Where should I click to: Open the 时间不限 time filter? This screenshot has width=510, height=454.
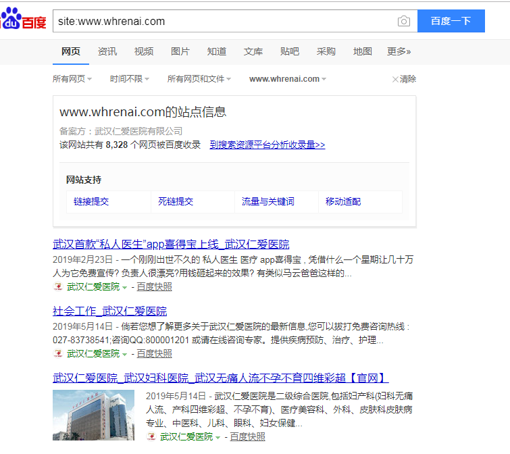point(130,79)
